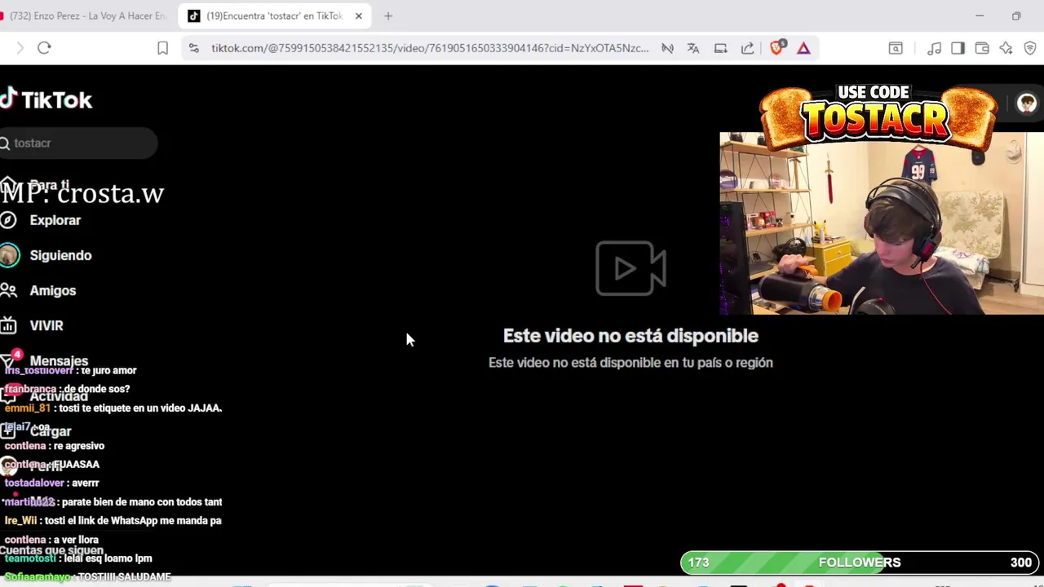Click the TikTok logo
Viewport: 1044px width, 587px height.
(x=46, y=99)
